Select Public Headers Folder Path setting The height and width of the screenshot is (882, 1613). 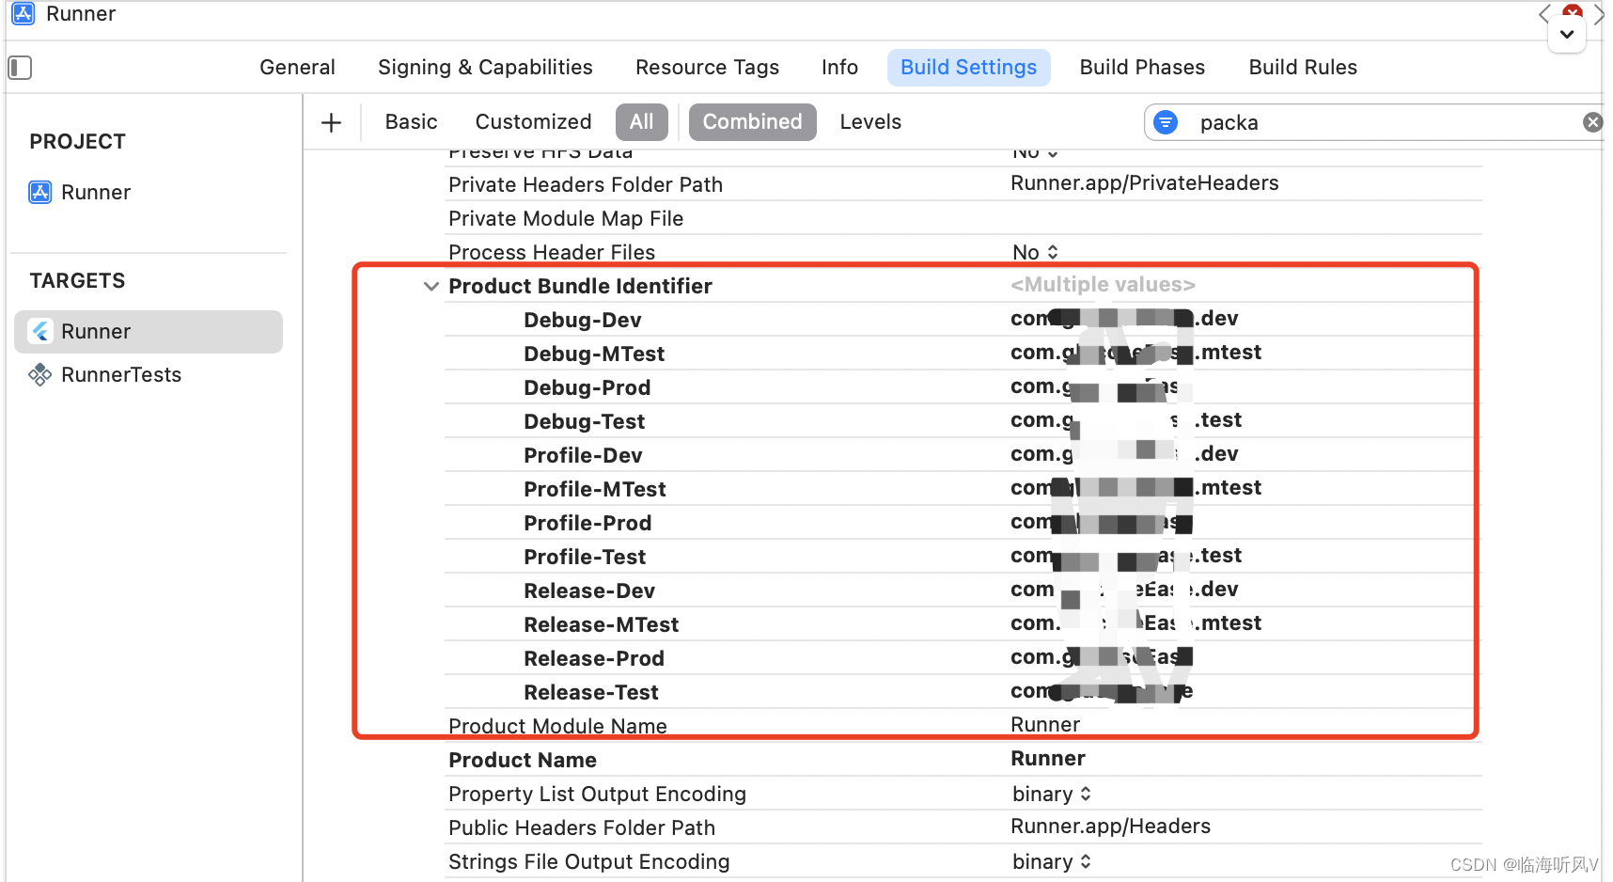pos(582,827)
